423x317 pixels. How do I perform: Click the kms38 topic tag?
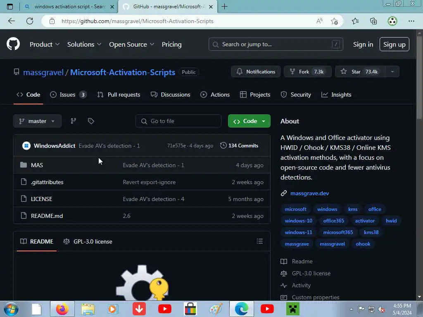[371, 232]
